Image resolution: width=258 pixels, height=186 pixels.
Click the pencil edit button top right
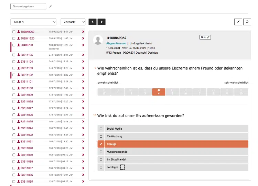click(x=238, y=22)
